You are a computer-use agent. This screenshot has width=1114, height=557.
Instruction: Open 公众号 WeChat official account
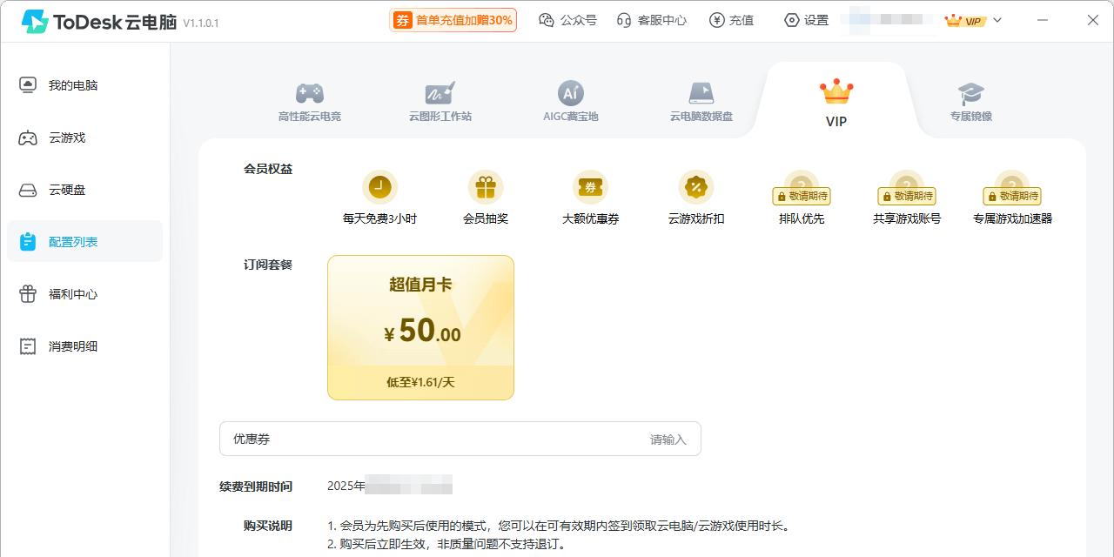(x=567, y=20)
